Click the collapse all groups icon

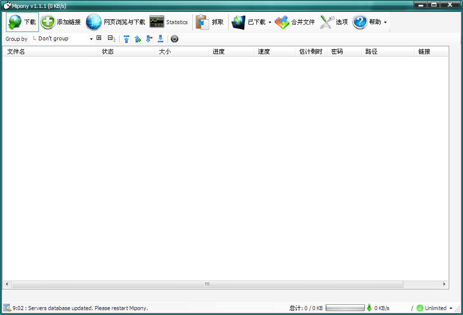point(111,38)
